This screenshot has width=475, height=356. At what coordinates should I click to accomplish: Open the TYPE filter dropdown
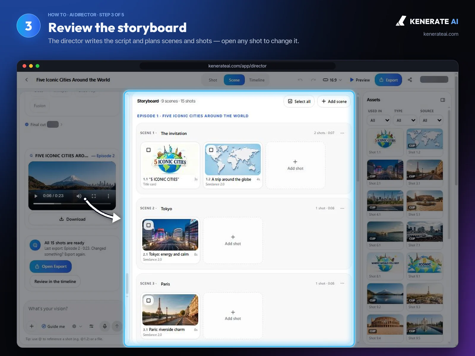point(405,120)
